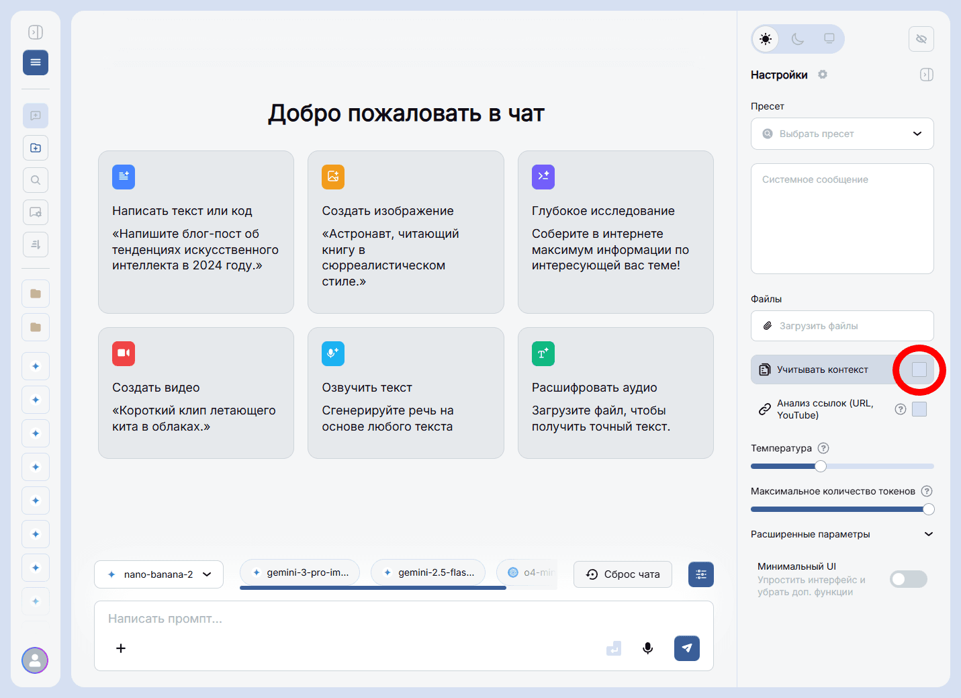Viewport: 961px width, 698px height.
Task: Click the model comparison settings icon near model list
Action: tap(700, 574)
